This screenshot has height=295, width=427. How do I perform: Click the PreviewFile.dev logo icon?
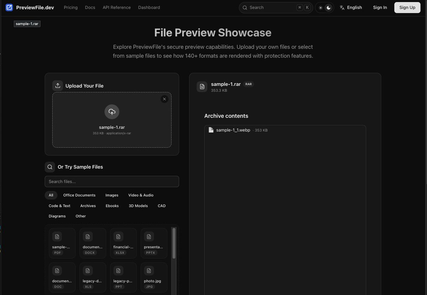click(x=9, y=7)
